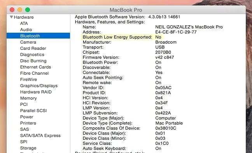The image size is (252, 153).
Task: Collapse the Hardware disclosure triangle
Action: [11, 17]
